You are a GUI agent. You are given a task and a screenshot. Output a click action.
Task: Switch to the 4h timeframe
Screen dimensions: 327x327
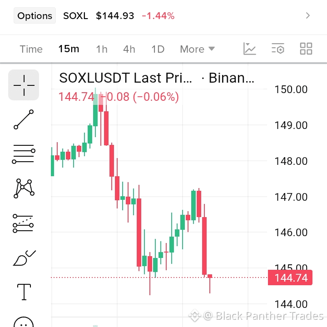(129, 49)
